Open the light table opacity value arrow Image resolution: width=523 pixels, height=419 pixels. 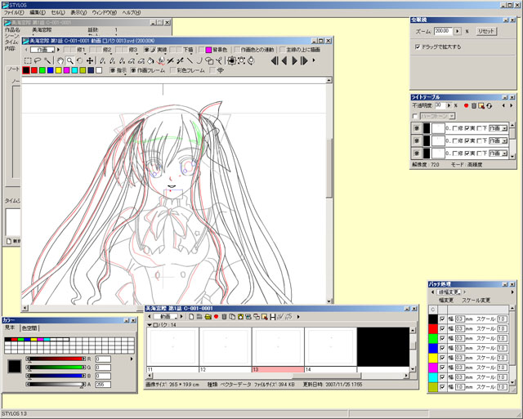(x=449, y=105)
